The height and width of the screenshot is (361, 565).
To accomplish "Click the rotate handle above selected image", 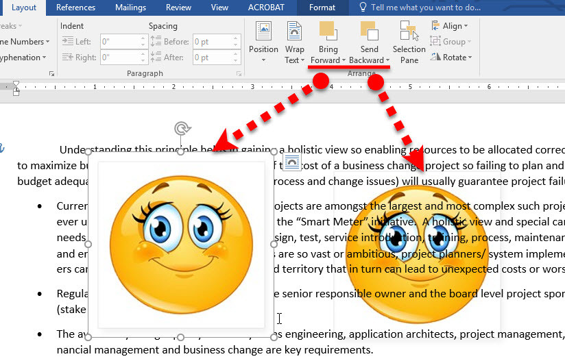I will pyautogui.click(x=181, y=129).
